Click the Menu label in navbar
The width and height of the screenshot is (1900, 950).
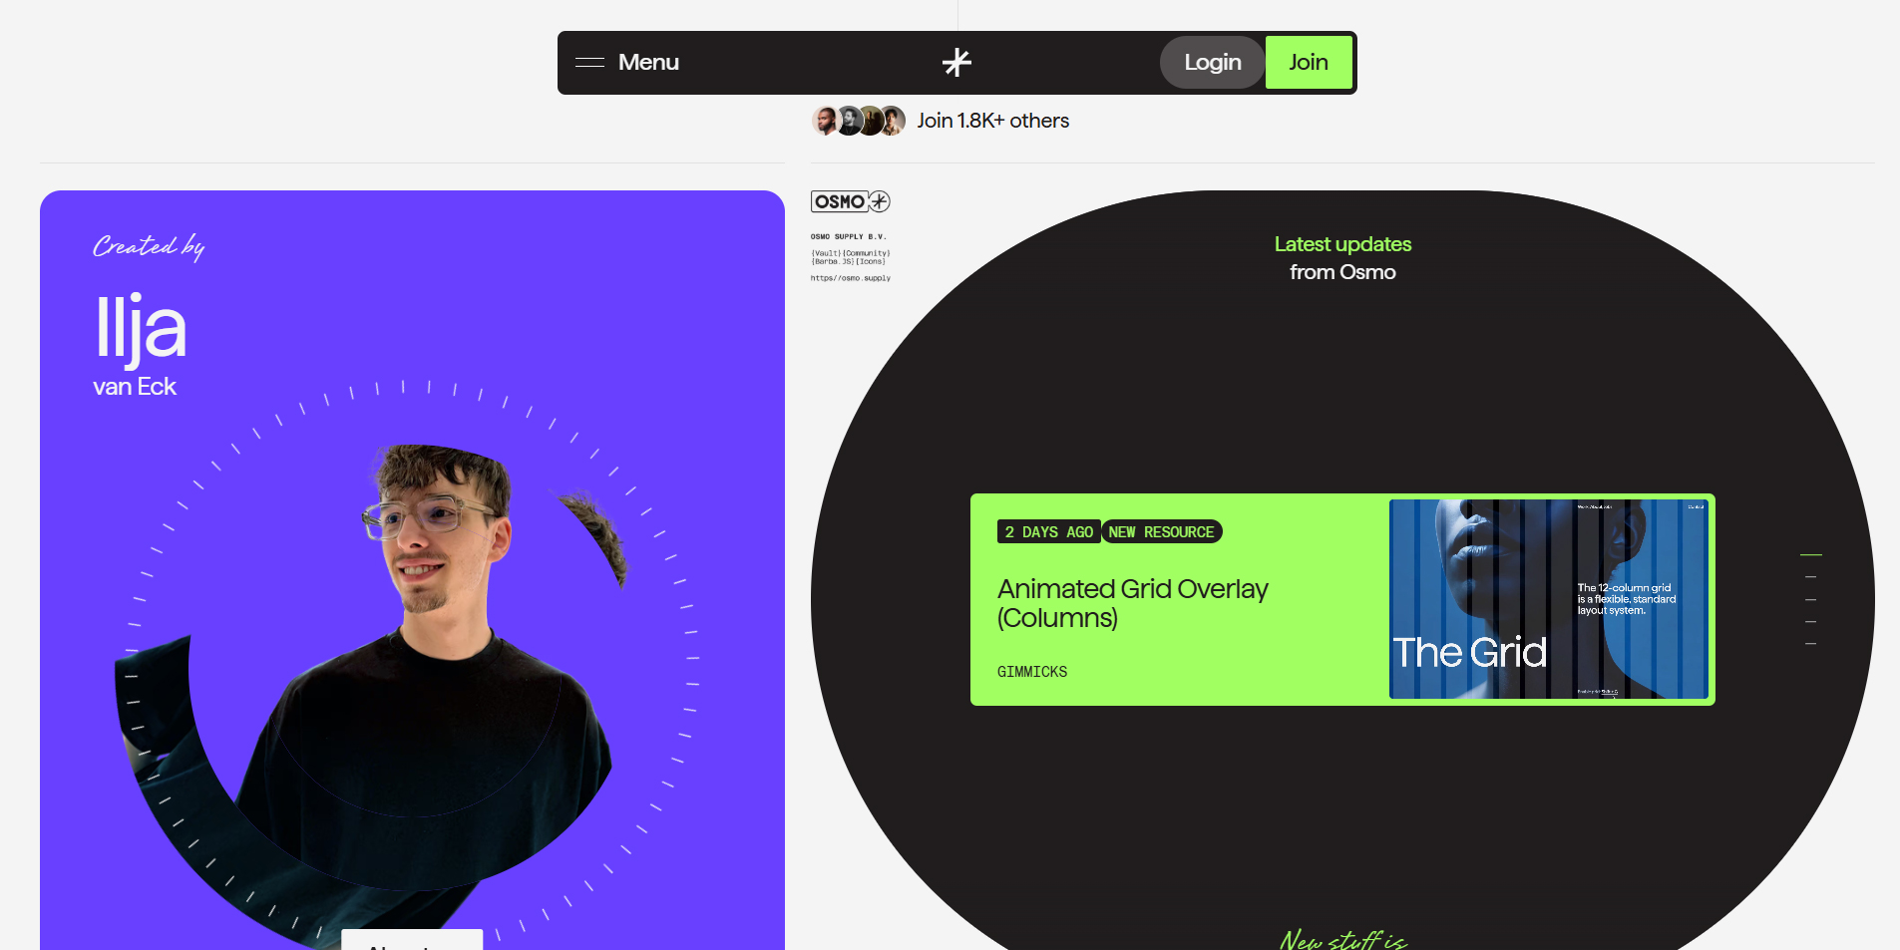(x=648, y=62)
